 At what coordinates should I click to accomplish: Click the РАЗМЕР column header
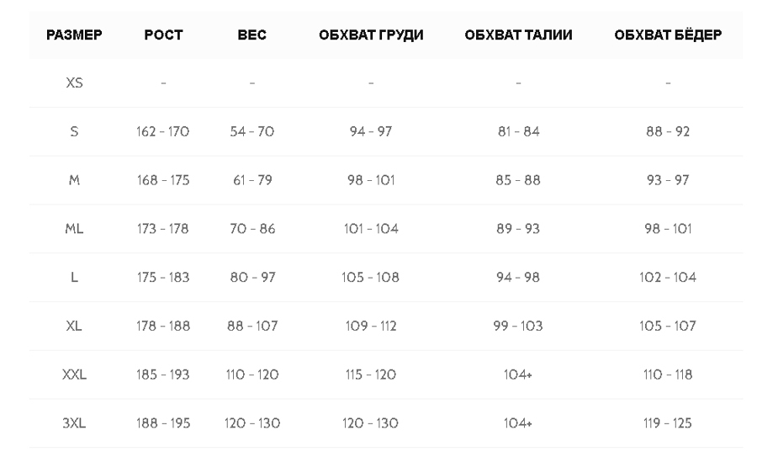pyautogui.click(x=74, y=35)
